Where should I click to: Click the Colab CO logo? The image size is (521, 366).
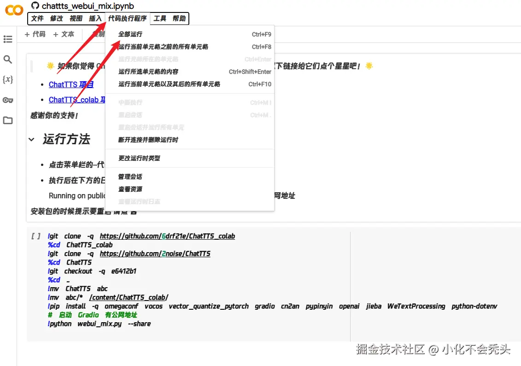pyautogui.click(x=14, y=10)
